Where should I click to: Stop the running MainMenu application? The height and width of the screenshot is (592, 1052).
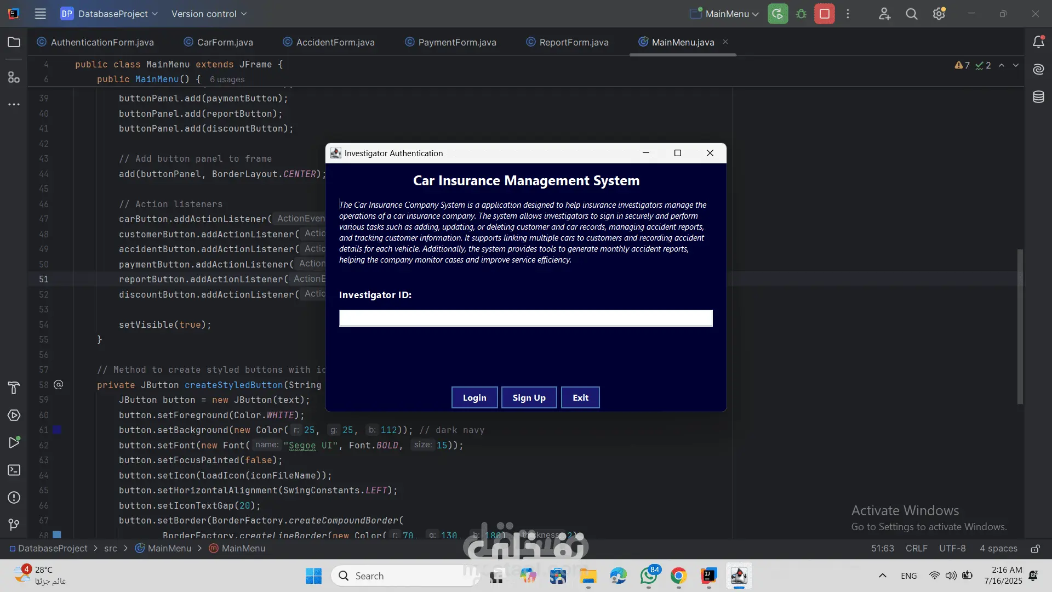pos(824,14)
